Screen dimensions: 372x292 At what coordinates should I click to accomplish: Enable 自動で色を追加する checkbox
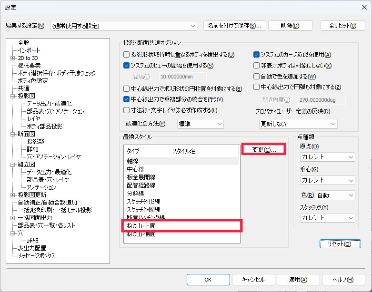pyautogui.click(x=257, y=77)
